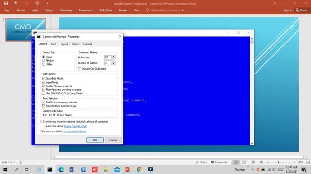Viewport: 311px width, 174px height.
Task: Enable Discard Old Duplicates checkbox
Action: (80, 69)
